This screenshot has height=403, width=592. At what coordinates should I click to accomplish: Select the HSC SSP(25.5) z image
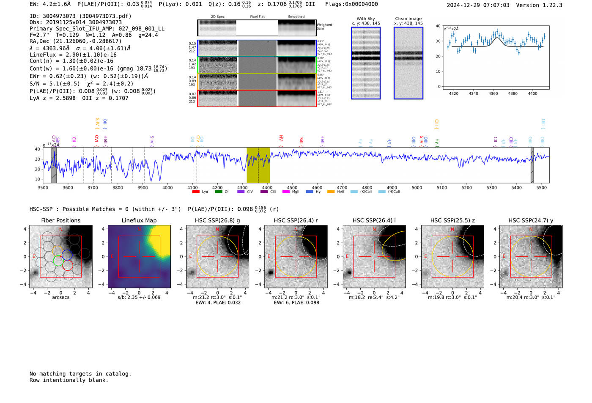[452, 257]
